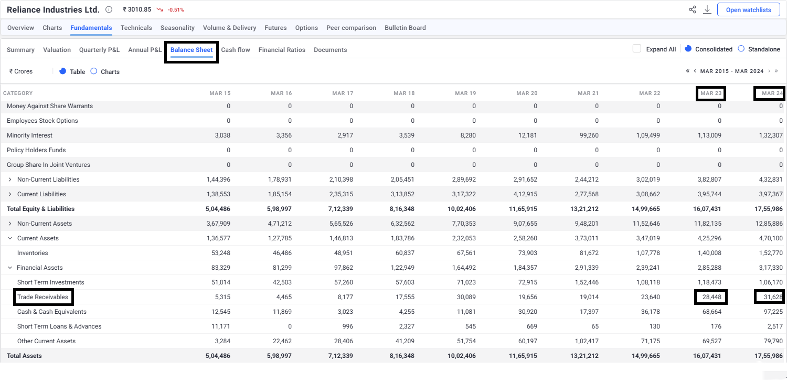Go to the Peer comparison tab

352,28
